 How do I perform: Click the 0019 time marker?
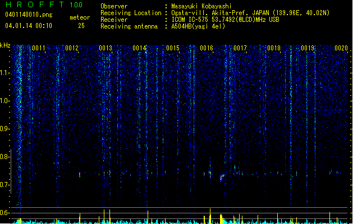click(x=308, y=48)
